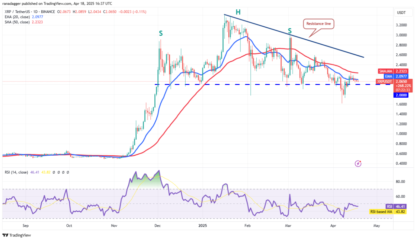Select the 'H' head pattern label

[x=238, y=12]
